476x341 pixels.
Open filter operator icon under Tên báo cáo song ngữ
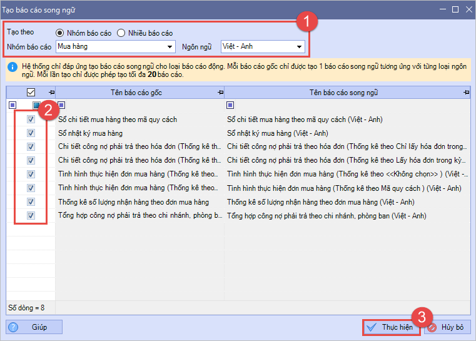pos(230,105)
